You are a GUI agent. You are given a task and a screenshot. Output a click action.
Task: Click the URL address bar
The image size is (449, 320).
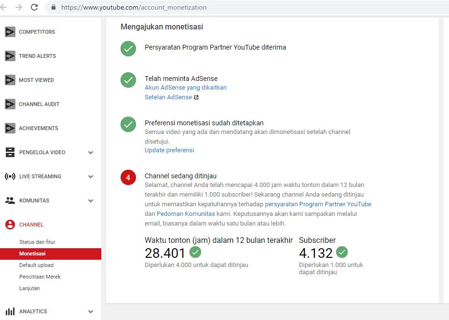[246, 7]
